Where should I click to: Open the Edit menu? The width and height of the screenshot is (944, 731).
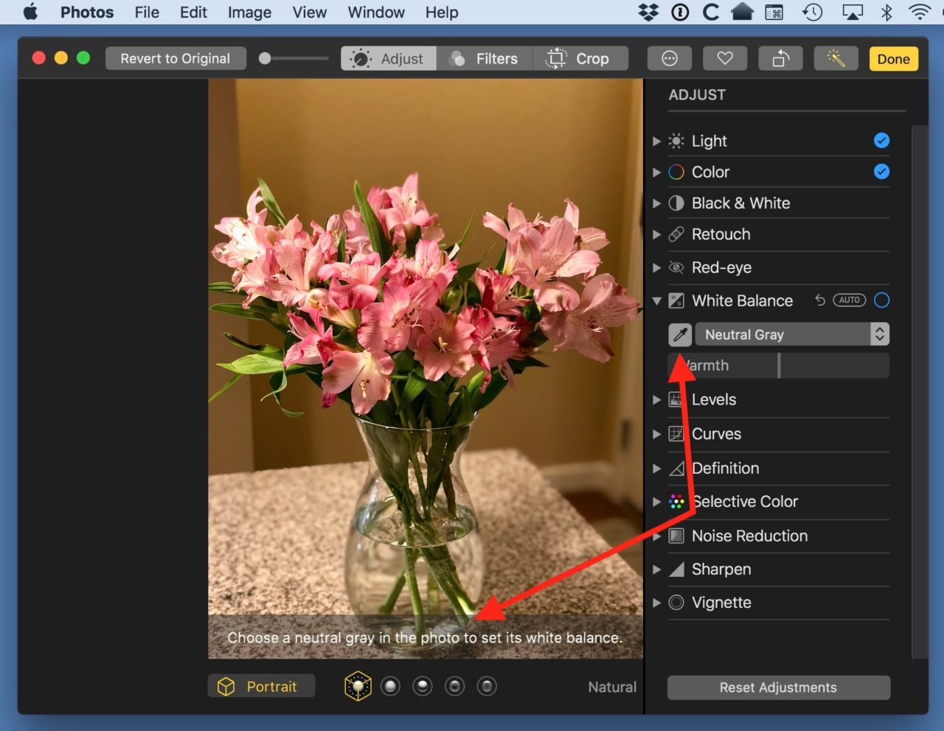193,13
